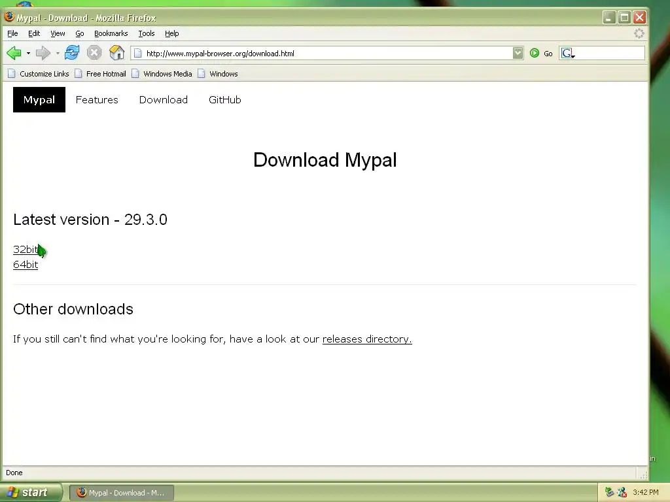Open the GitHub navigation link
This screenshot has width=670, height=502.
point(225,100)
